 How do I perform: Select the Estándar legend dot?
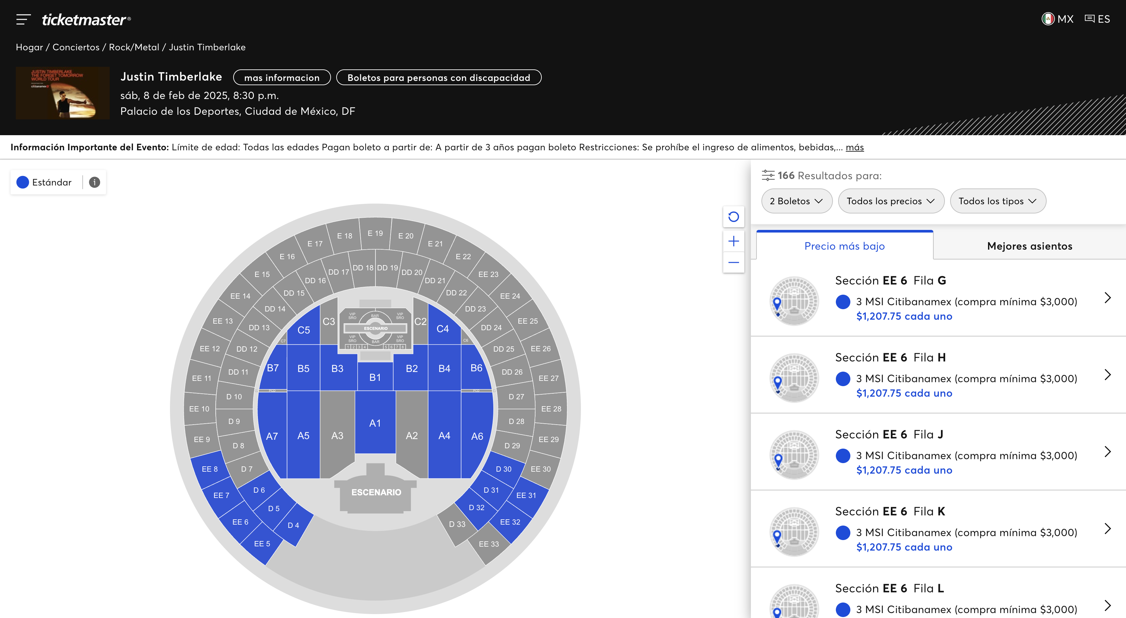[x=22, y=182]
